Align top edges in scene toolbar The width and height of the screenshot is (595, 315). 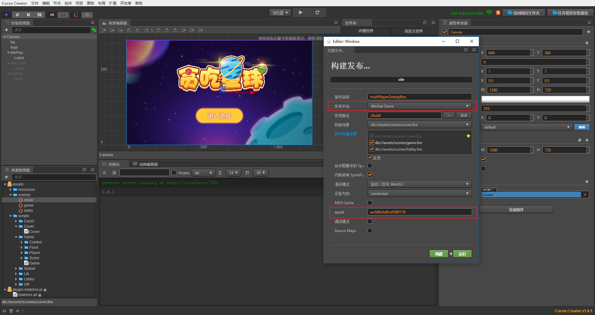(104, 30)
